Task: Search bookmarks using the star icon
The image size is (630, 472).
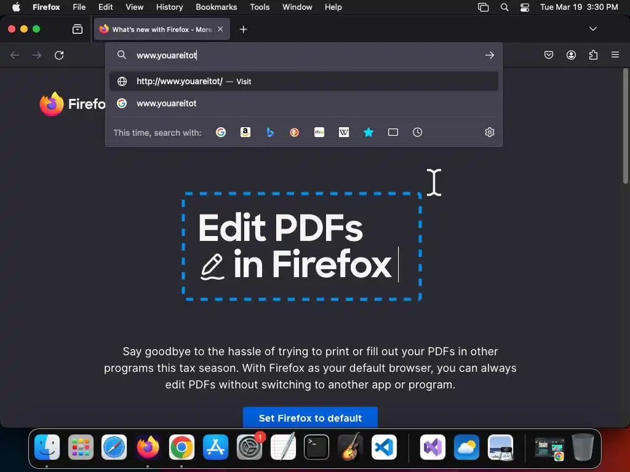Action: point(369,132)
